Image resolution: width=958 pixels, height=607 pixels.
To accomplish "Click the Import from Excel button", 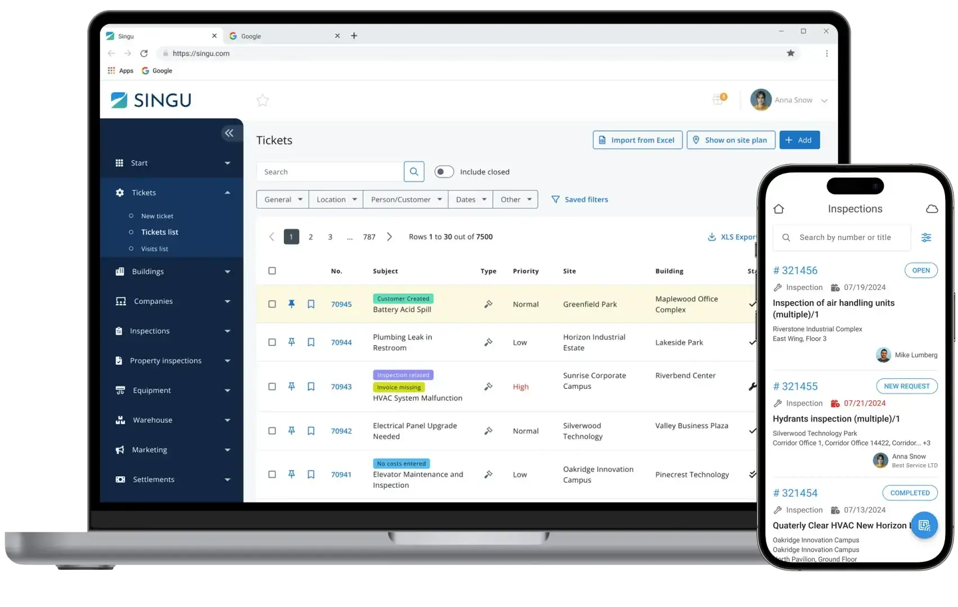I will (637, 140).
